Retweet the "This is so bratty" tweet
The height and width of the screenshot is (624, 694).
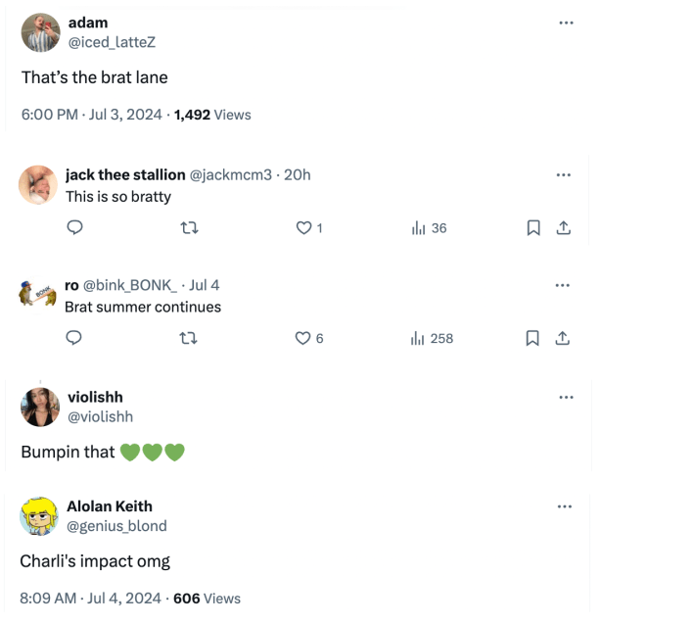[189, 228]
